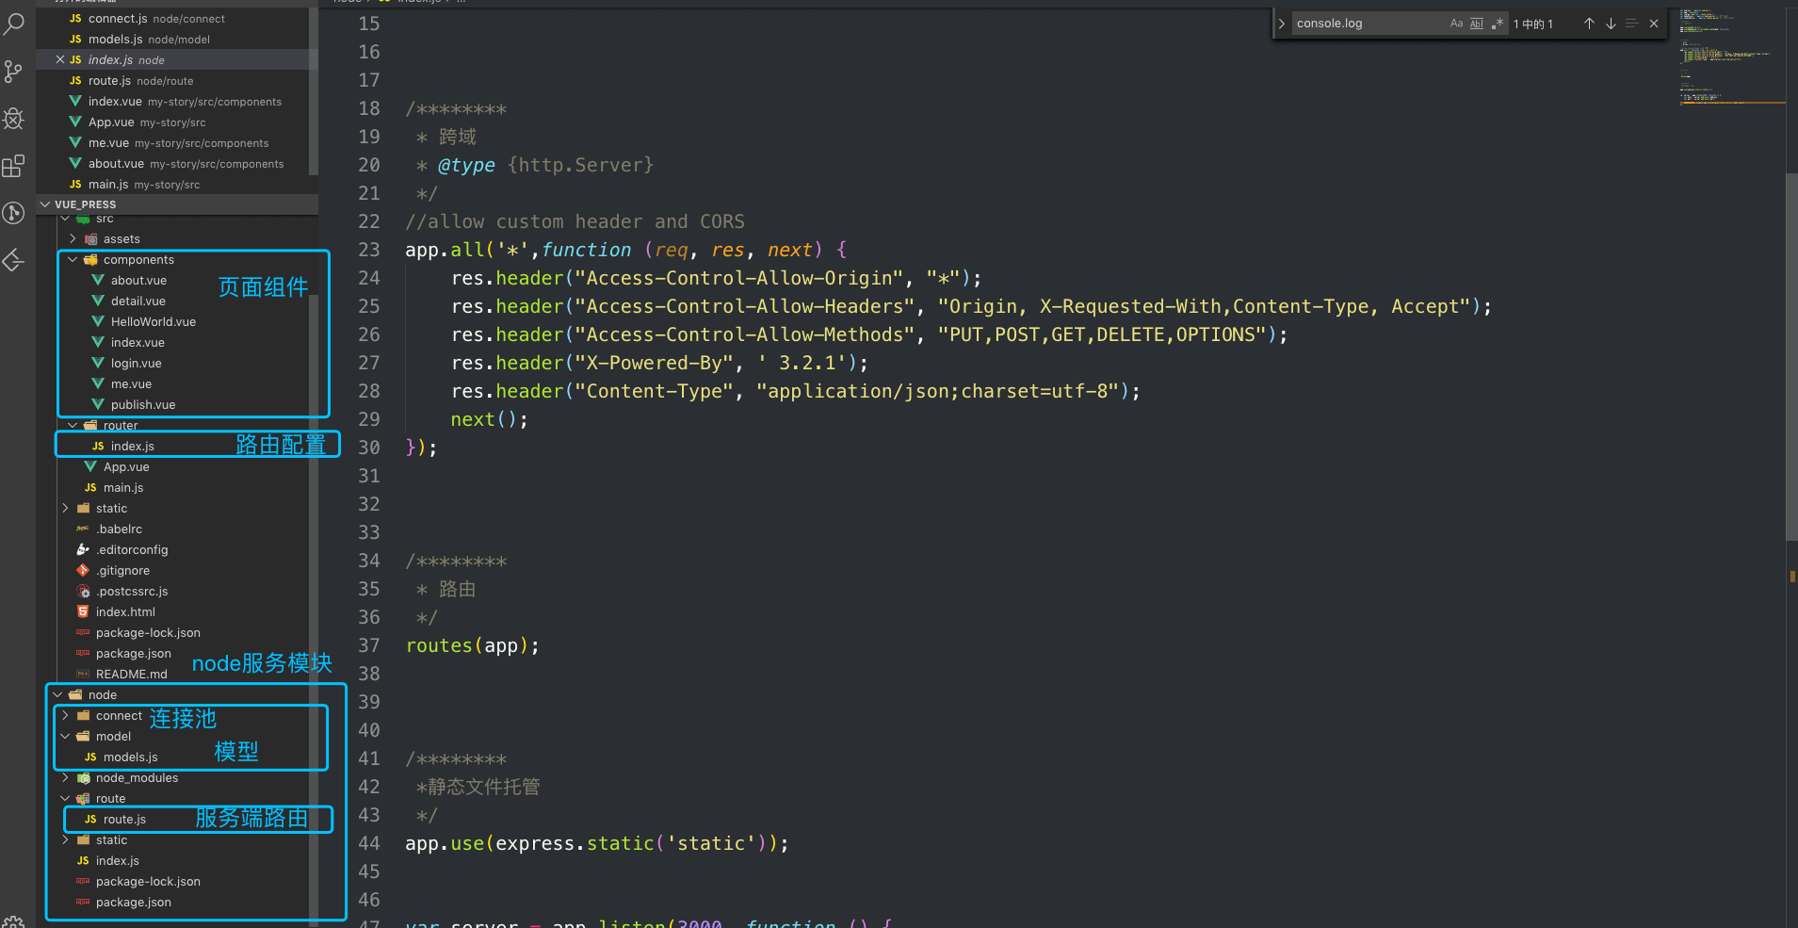Toggle Match Case in find widget
This screenshot has width=1798, height=928.
pyautogui.click(x=1456, y=24)
